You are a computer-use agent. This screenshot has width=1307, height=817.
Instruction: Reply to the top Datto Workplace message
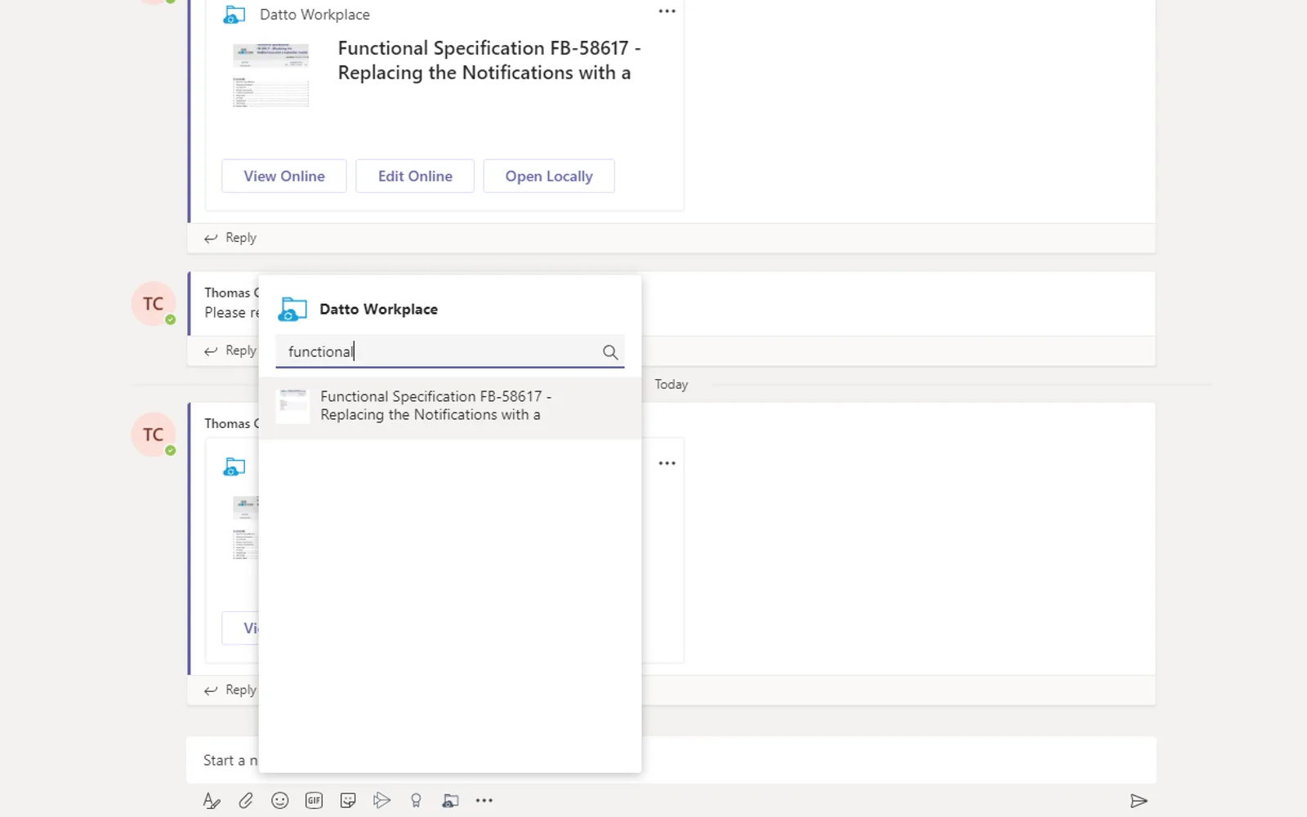point(230,238)
